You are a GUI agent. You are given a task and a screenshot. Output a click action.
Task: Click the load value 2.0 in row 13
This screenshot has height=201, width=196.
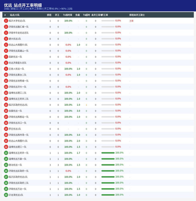point(78,93)
